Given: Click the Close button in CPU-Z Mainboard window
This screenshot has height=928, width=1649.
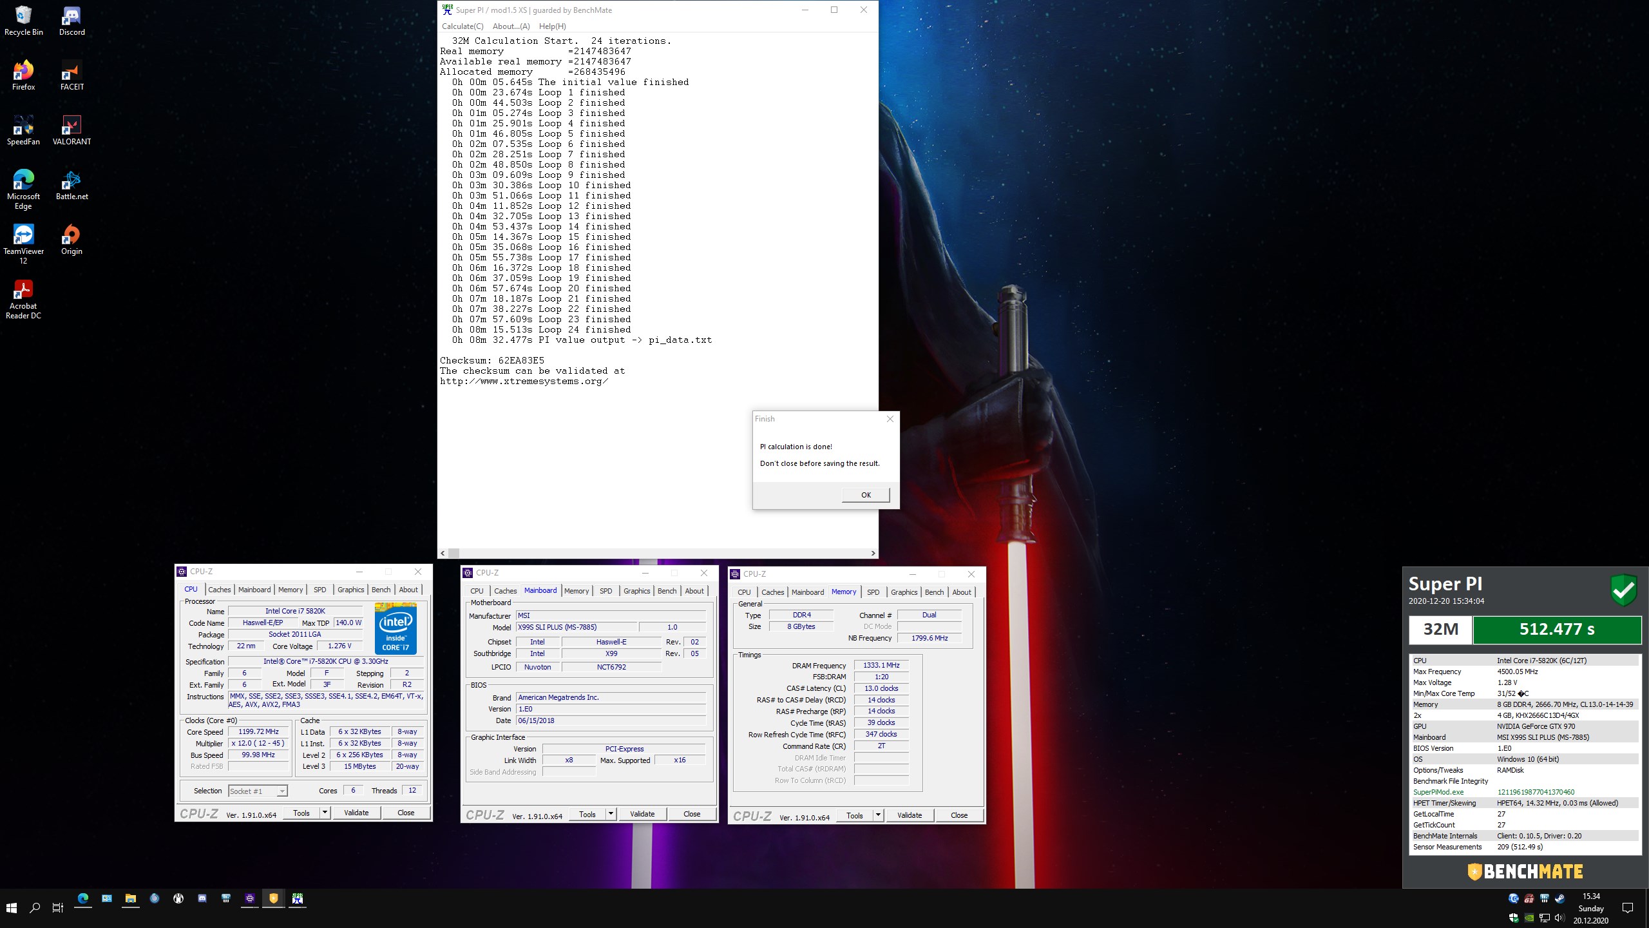Looking at the screenshot, I should tap(692, 814).
